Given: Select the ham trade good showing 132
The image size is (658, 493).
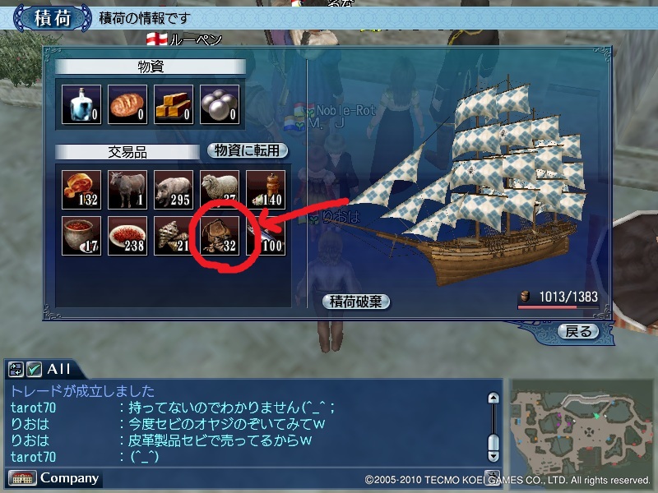Looking at the screenshot, I should (81, 190).
